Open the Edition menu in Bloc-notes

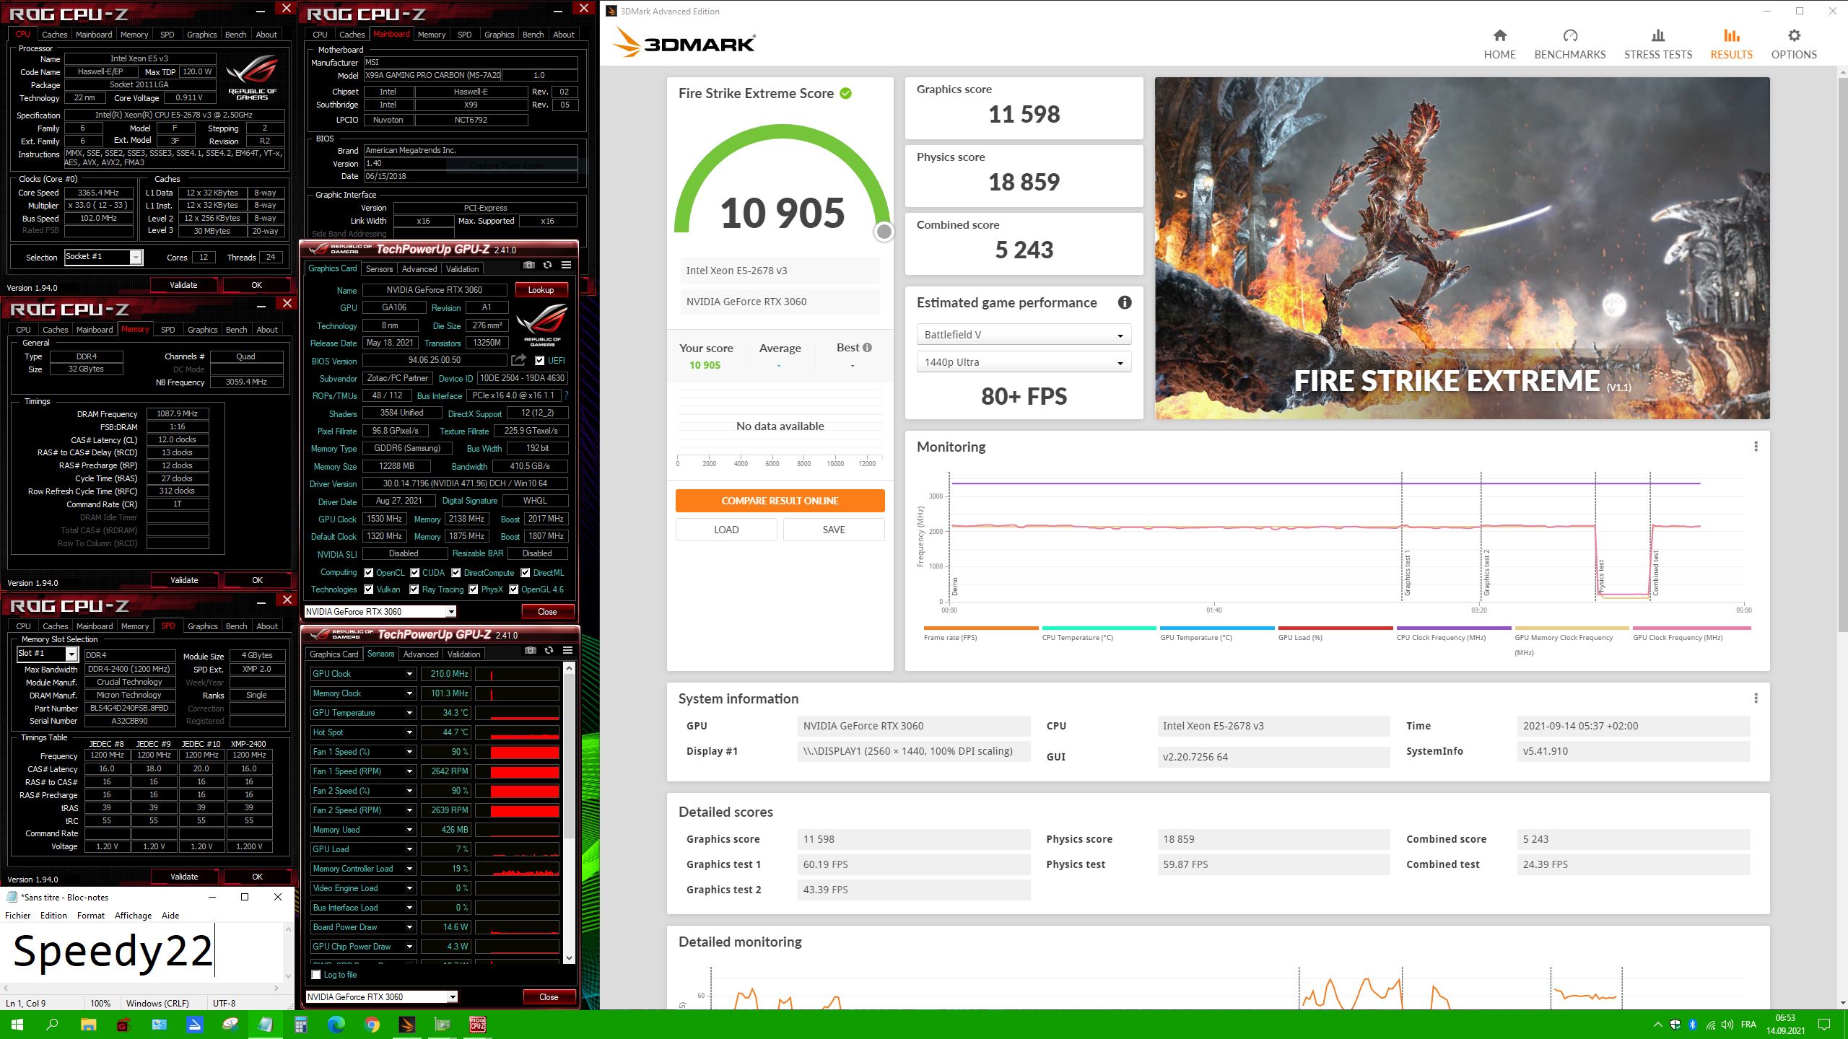coord(53,915)
